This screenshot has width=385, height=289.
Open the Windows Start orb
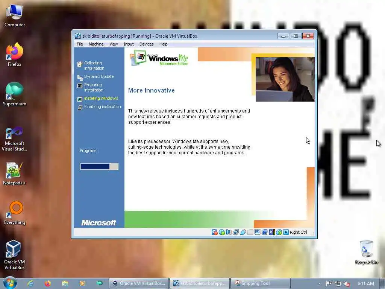point(10,283)
